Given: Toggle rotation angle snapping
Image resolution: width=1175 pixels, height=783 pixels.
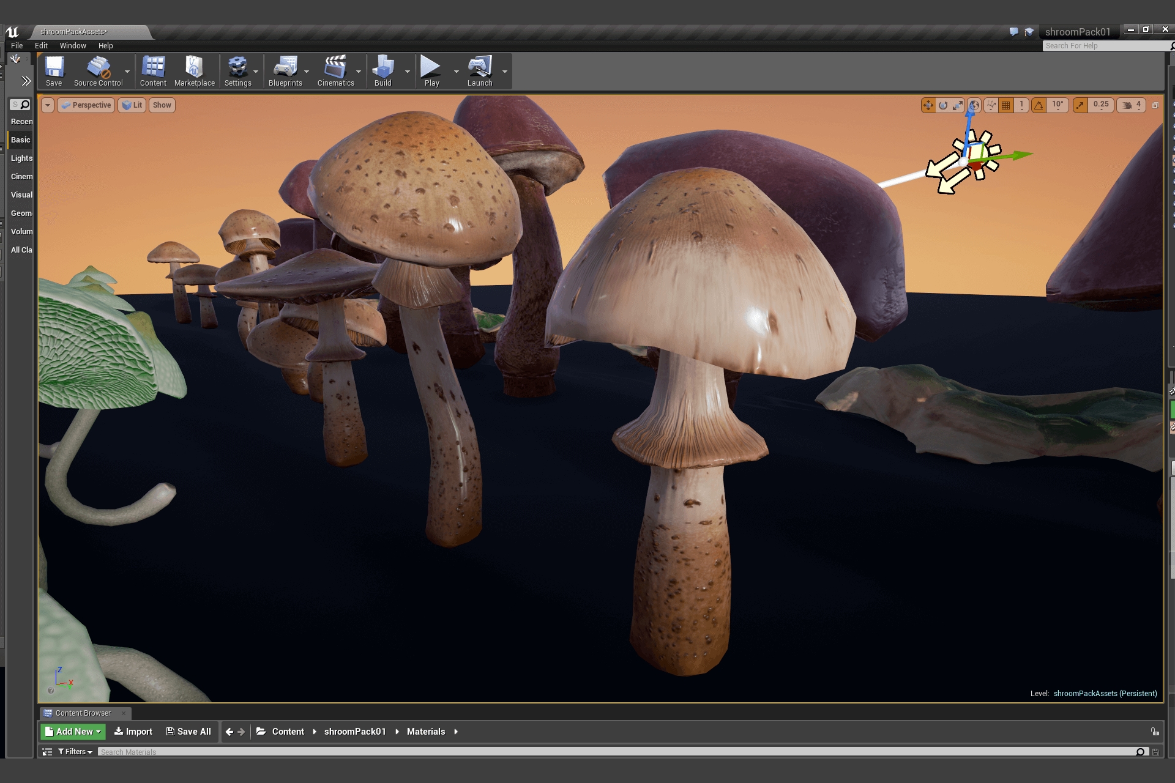Looking at the screenshot, I should pyautogui.click(x=1039, y=105).
